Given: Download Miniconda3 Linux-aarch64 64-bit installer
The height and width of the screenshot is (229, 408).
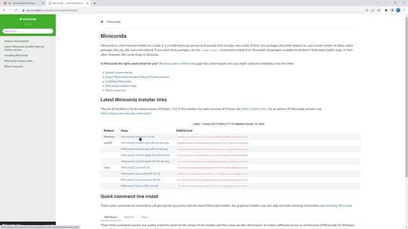Looking at the screenshot, I should point(140,174).
